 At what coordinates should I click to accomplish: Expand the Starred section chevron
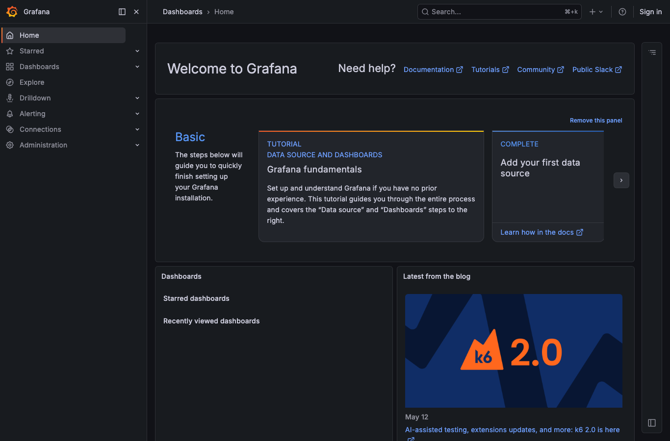(137, 51)
